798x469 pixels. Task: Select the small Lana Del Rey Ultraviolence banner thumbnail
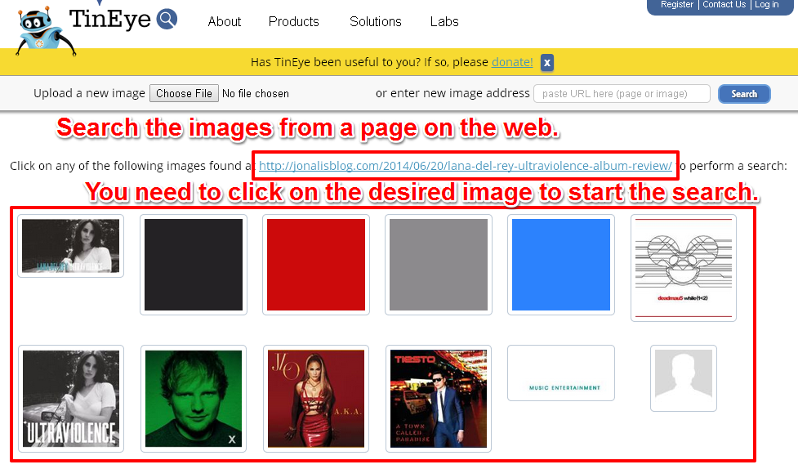(71, 246)
